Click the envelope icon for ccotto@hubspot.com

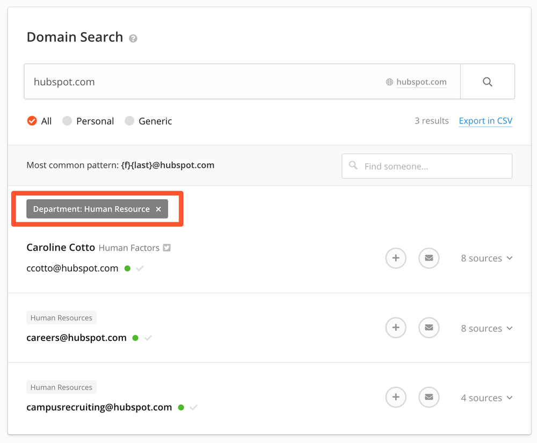[429, 258]
